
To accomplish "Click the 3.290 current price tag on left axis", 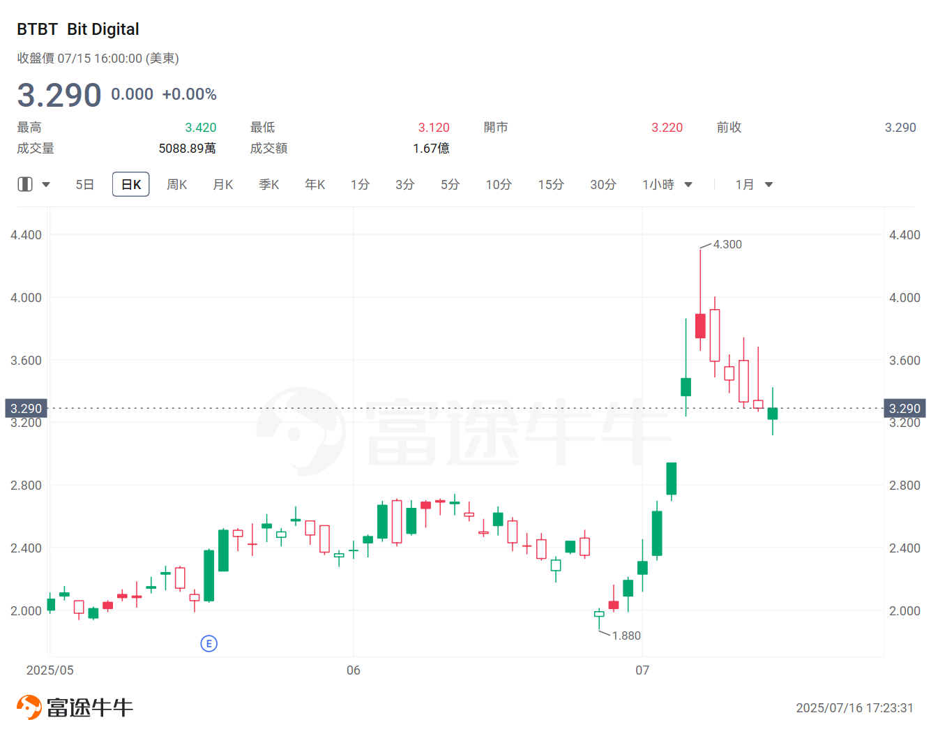I will [26, 408].
